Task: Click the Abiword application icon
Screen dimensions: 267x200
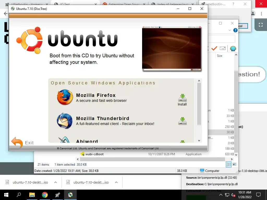Action: click(x=64, y=140)
